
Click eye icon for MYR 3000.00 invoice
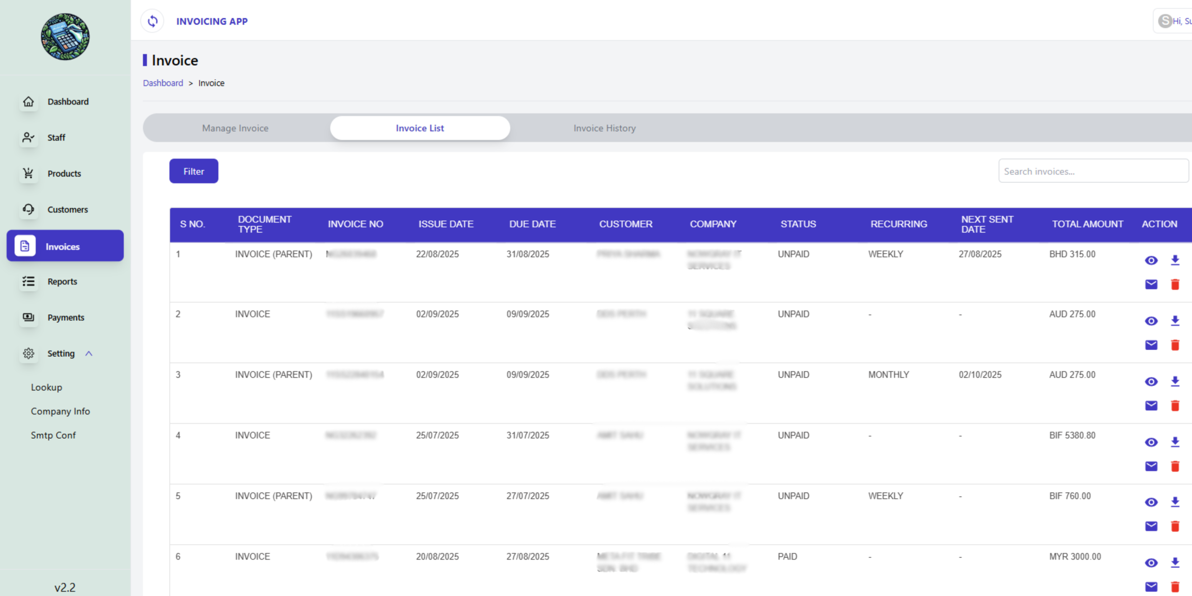tap(1151, 563)
